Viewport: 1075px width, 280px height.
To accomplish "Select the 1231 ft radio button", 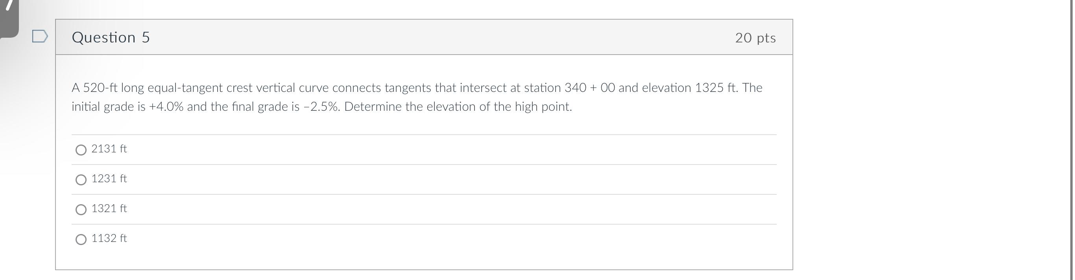I will (81, 179).
